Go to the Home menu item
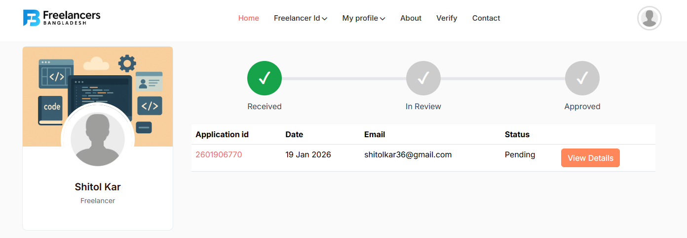The height and width of the screenshot is (238, 687). (x=248, y=18)
